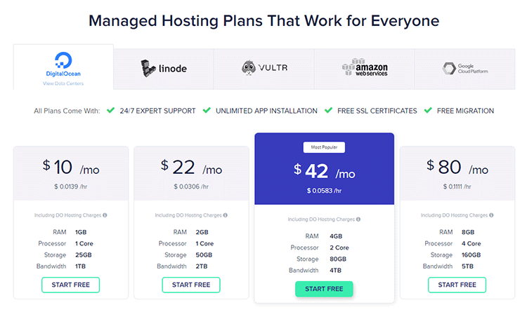Click the Free SSL Certificates checkmark

tap(328, 110)
